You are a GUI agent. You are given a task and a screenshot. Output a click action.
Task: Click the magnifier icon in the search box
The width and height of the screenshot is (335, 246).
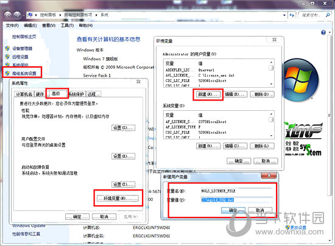pyautogui.click(x=328, y=15)
